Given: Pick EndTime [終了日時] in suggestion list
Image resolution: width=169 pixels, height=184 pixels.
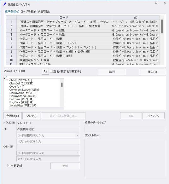Looking at the screenshot, I should (x=21, y=99).
